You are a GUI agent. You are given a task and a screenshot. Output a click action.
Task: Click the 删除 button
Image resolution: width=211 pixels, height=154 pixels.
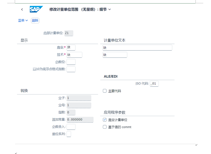pos(35,21)
